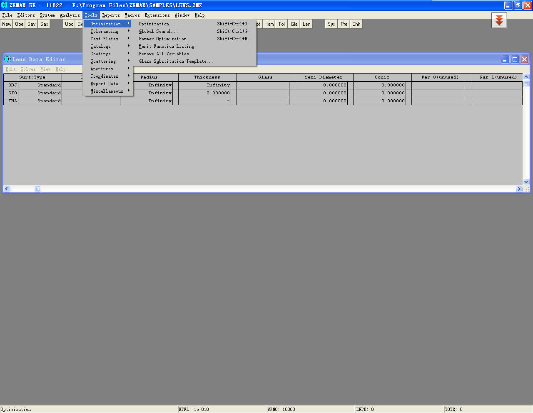This screenshot has height=413, width=533.
Task: Expand the Catalogs submenu
Action: tap(108, 47)
